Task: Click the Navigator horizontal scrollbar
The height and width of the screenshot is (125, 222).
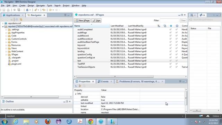Action: 31,97
